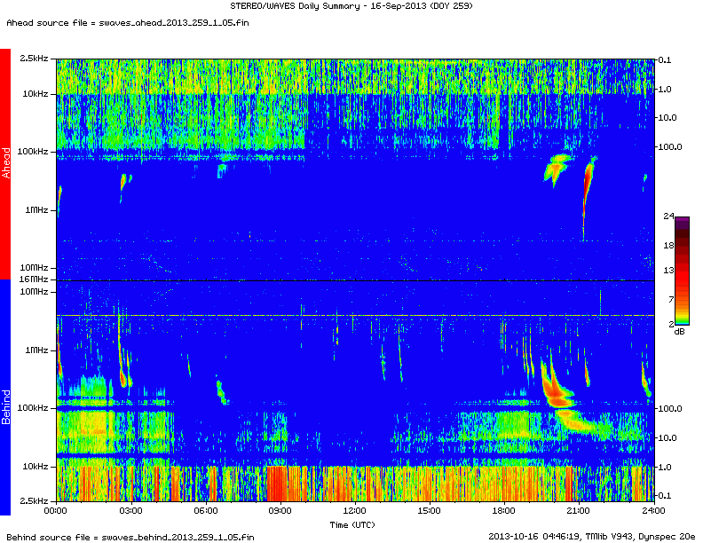Click the 18:00 time axis label
703x543 pixels.
pyautogui.click(x=504, y=512)
